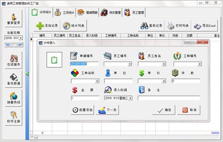Image resolution: width=223 pixels, height=142 pixels.
Task: Confirm entry with 确定 button
Action: [164, 110]
